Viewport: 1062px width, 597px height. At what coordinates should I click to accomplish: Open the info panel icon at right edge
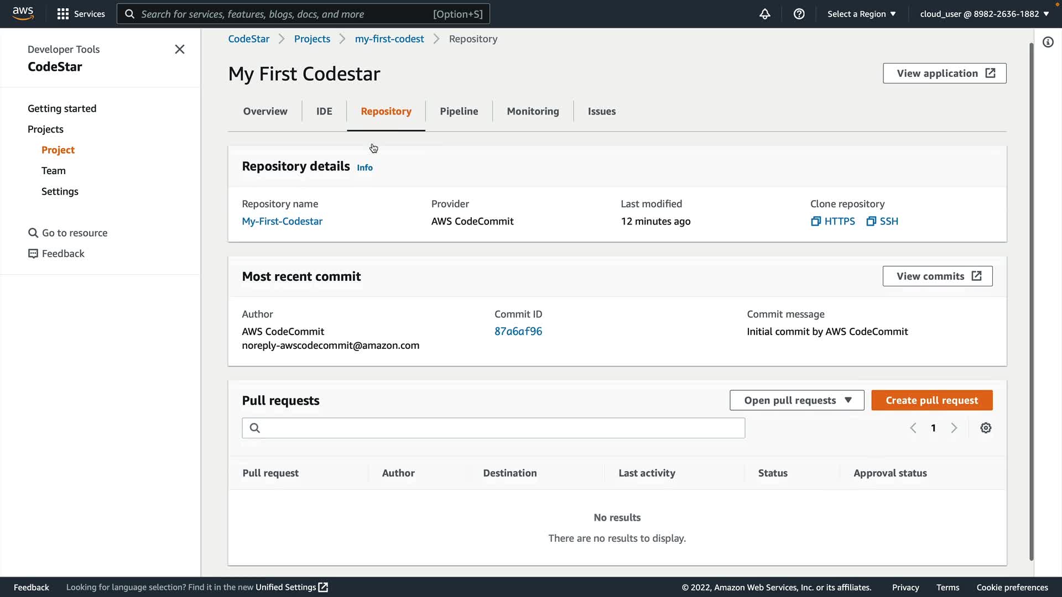coord(1048,42)
